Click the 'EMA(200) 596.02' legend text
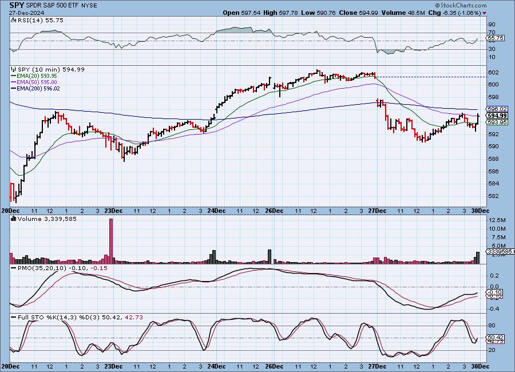This screenshot has height=372, width=515. pos(38,88)
